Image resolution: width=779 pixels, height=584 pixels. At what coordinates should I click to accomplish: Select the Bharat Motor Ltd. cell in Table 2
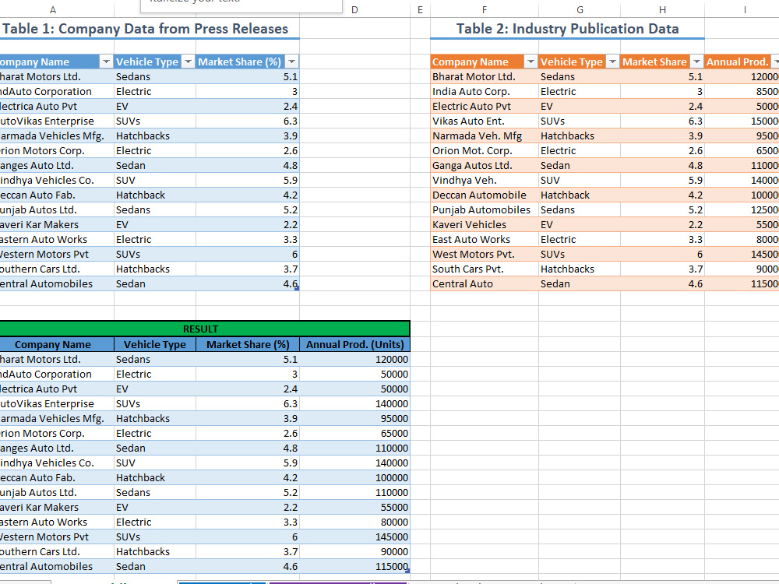click(x=483, y=76)
